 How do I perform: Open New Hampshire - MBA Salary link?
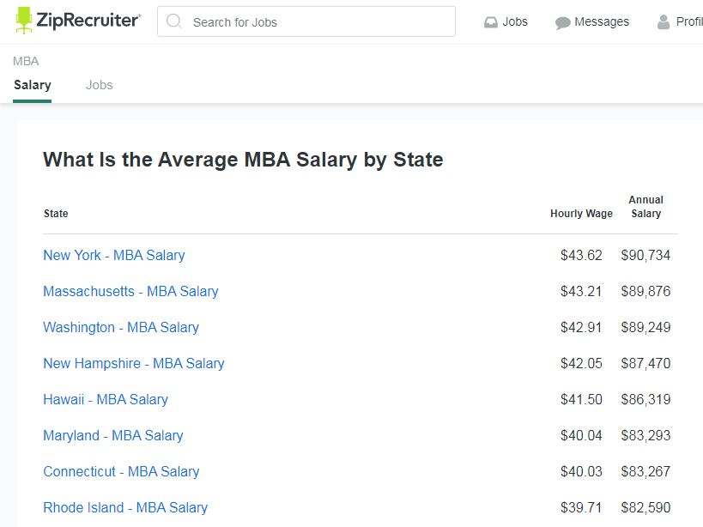point(134,363)
